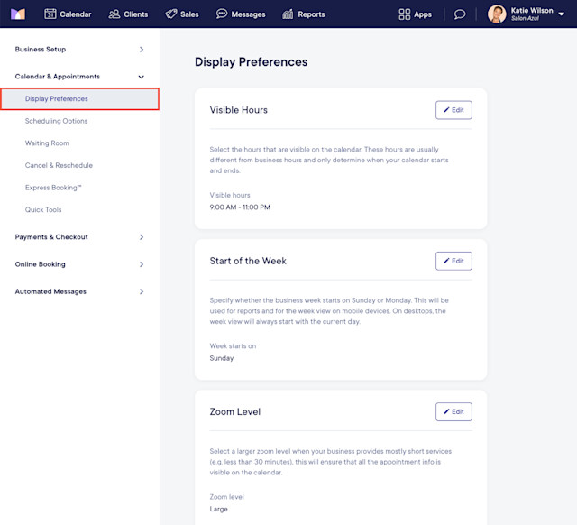The image size is (577, 525).
Task: Open the account dropdown arrow
Action: coord(562,14)
